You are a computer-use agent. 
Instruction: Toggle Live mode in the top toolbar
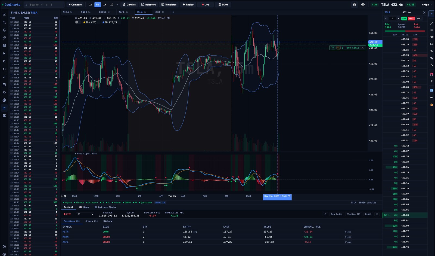[206, 5]
